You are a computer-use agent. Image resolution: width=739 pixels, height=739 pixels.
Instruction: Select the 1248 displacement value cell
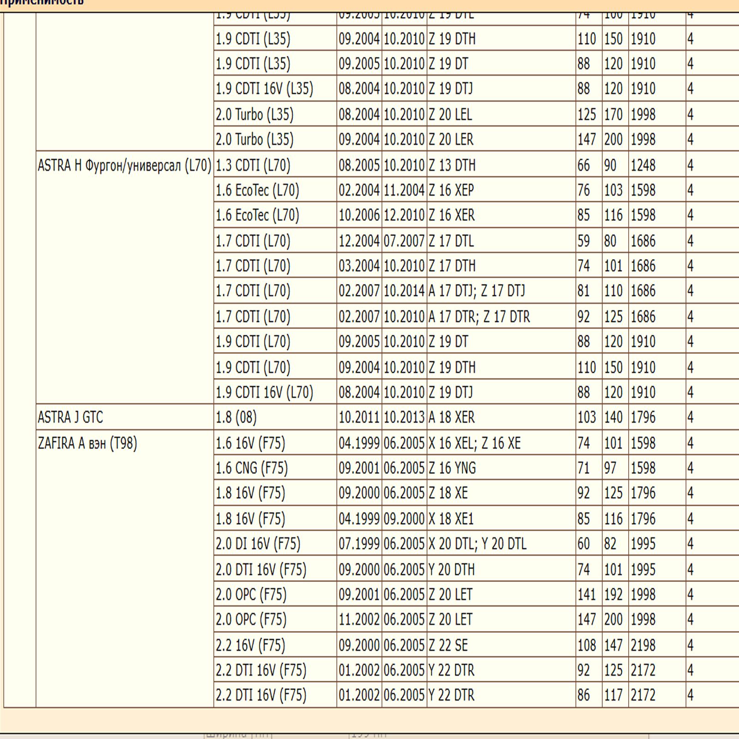pos(643,165)
